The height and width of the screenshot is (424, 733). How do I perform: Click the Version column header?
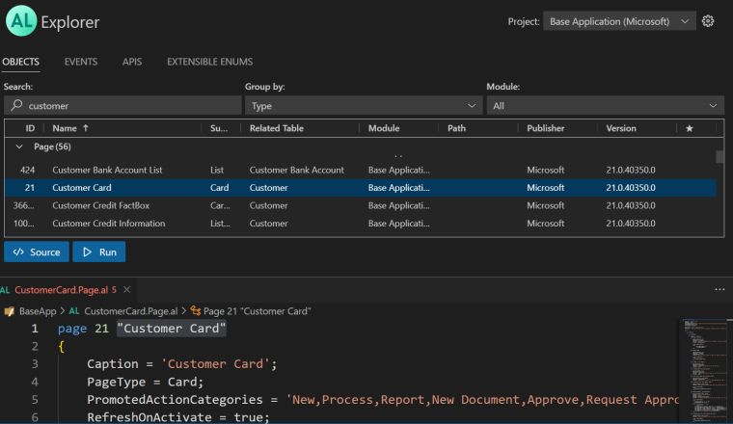pos(621,128)
